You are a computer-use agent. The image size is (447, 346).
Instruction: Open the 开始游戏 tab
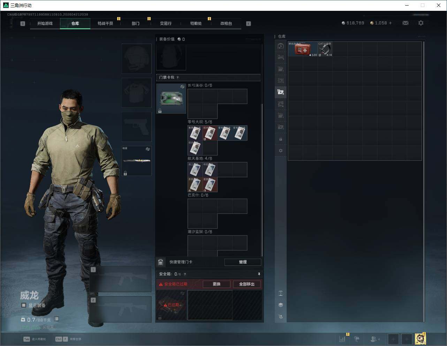[x=45, y=23]
